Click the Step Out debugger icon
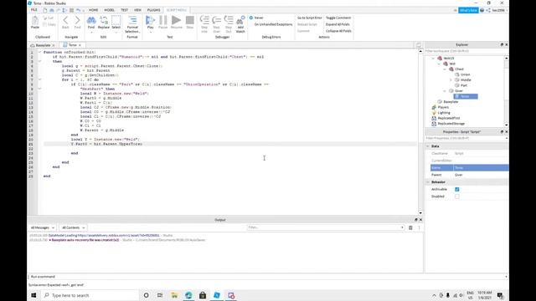Screen dimensions: 536x301 (x=229, y=24)
